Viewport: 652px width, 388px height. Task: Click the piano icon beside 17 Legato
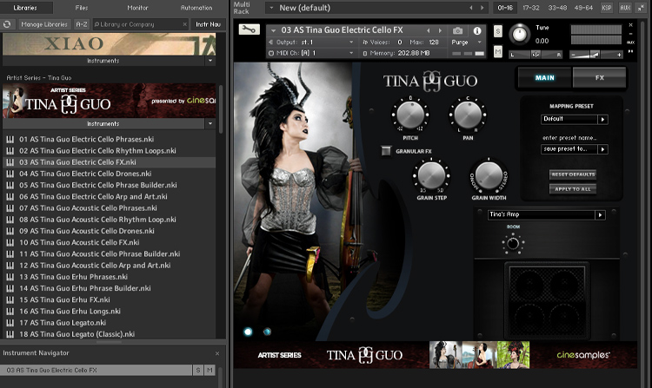pos(10,322)
